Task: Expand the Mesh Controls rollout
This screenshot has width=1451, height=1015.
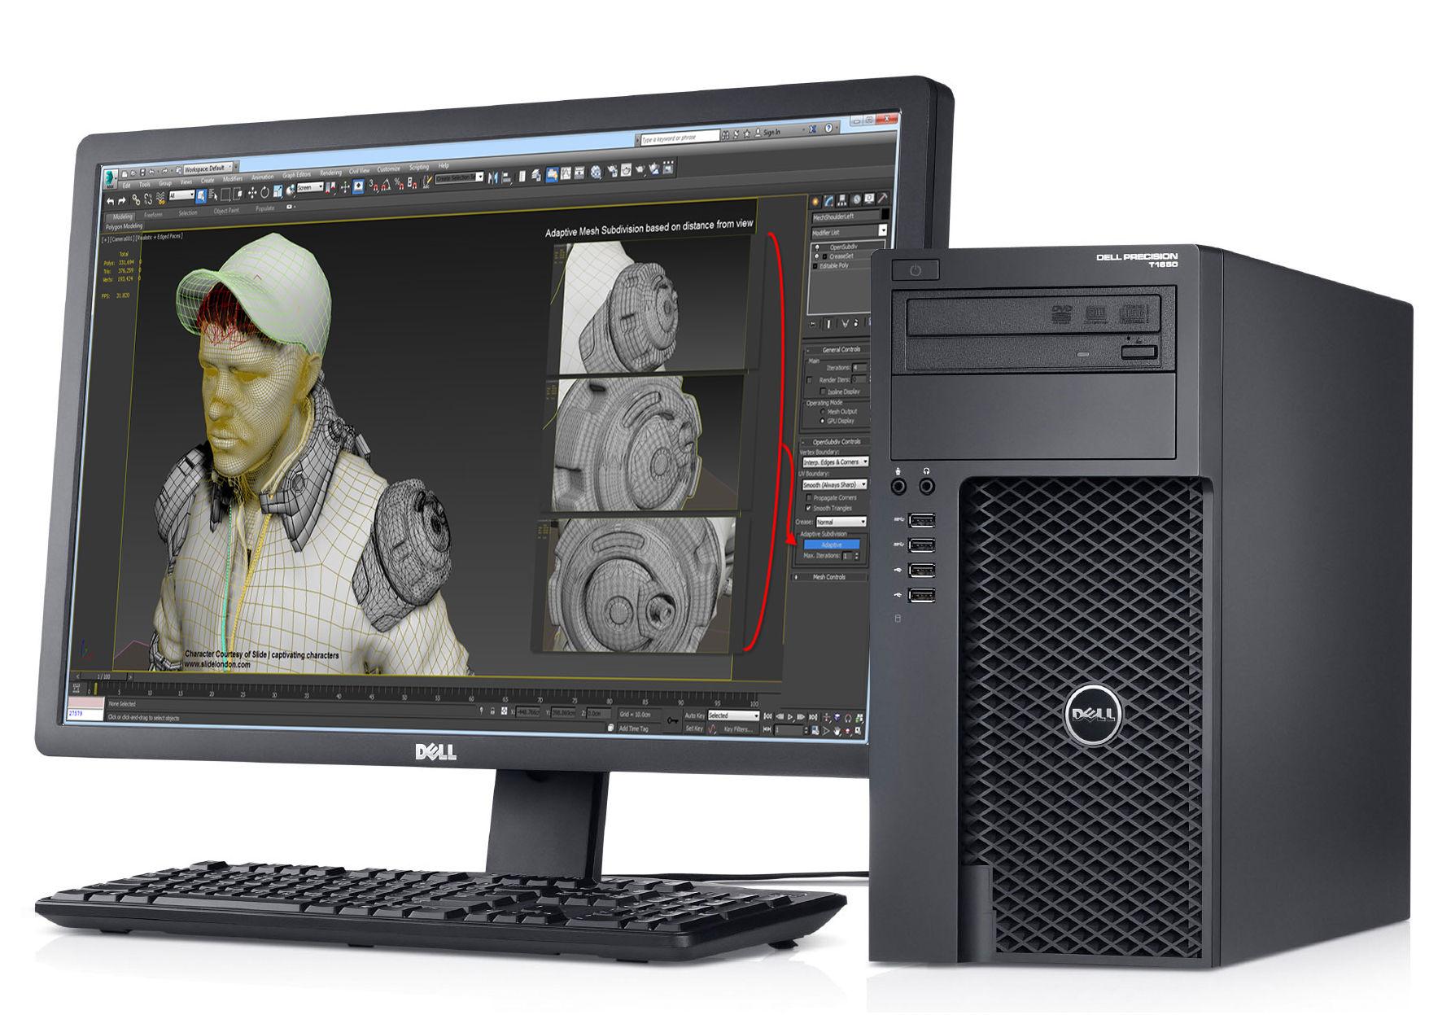Action: click(x=829, y=577)
